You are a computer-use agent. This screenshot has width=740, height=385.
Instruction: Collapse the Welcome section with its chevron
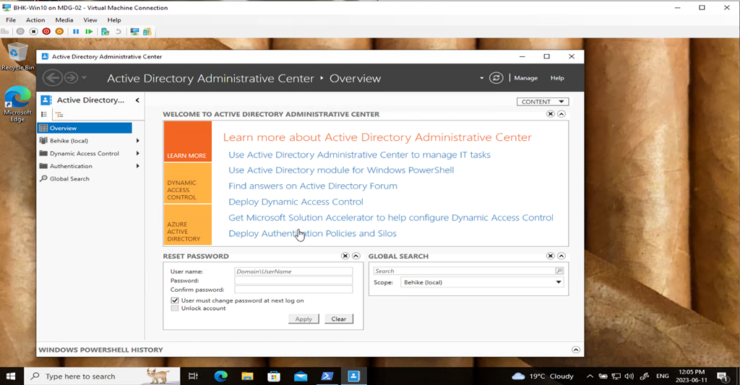point(562,114)
